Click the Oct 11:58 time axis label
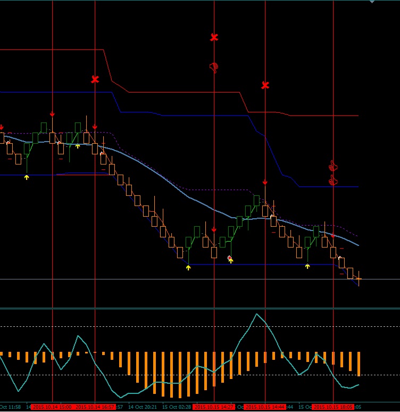The width and height of the screenshot is (400, 412). pos(10,407)
